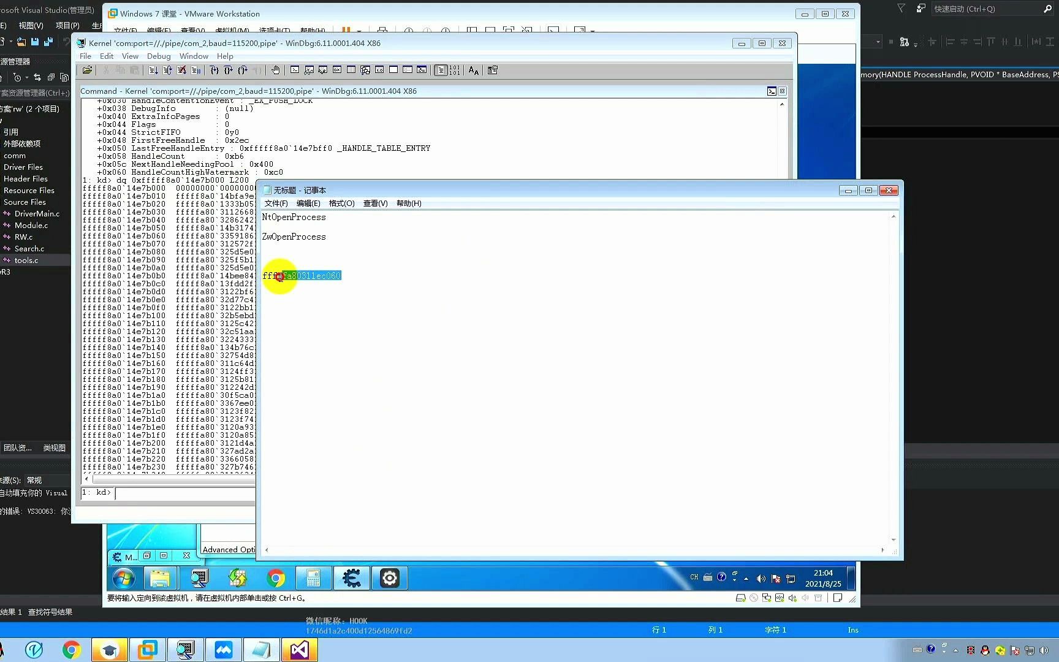
Task: Open Notepad 文件(F) menu
Action: 276,204
